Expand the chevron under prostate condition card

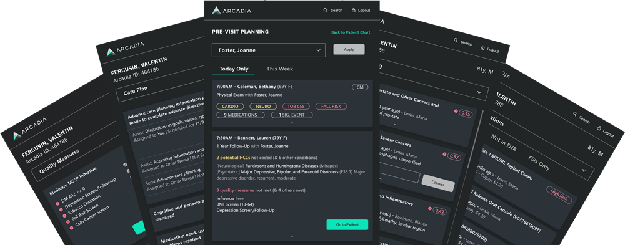click(394, 125)
